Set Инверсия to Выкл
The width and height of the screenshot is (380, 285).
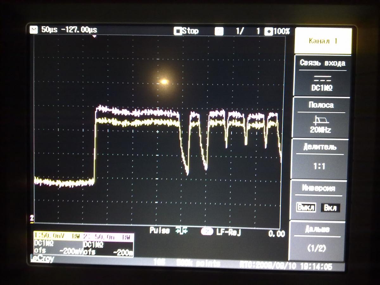(x=306, y=208)
